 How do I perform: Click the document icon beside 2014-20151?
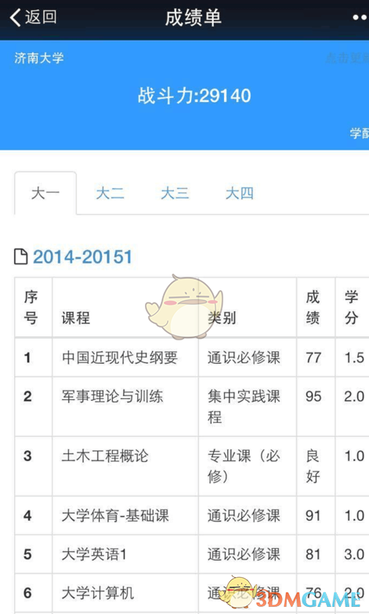[20, 257]
